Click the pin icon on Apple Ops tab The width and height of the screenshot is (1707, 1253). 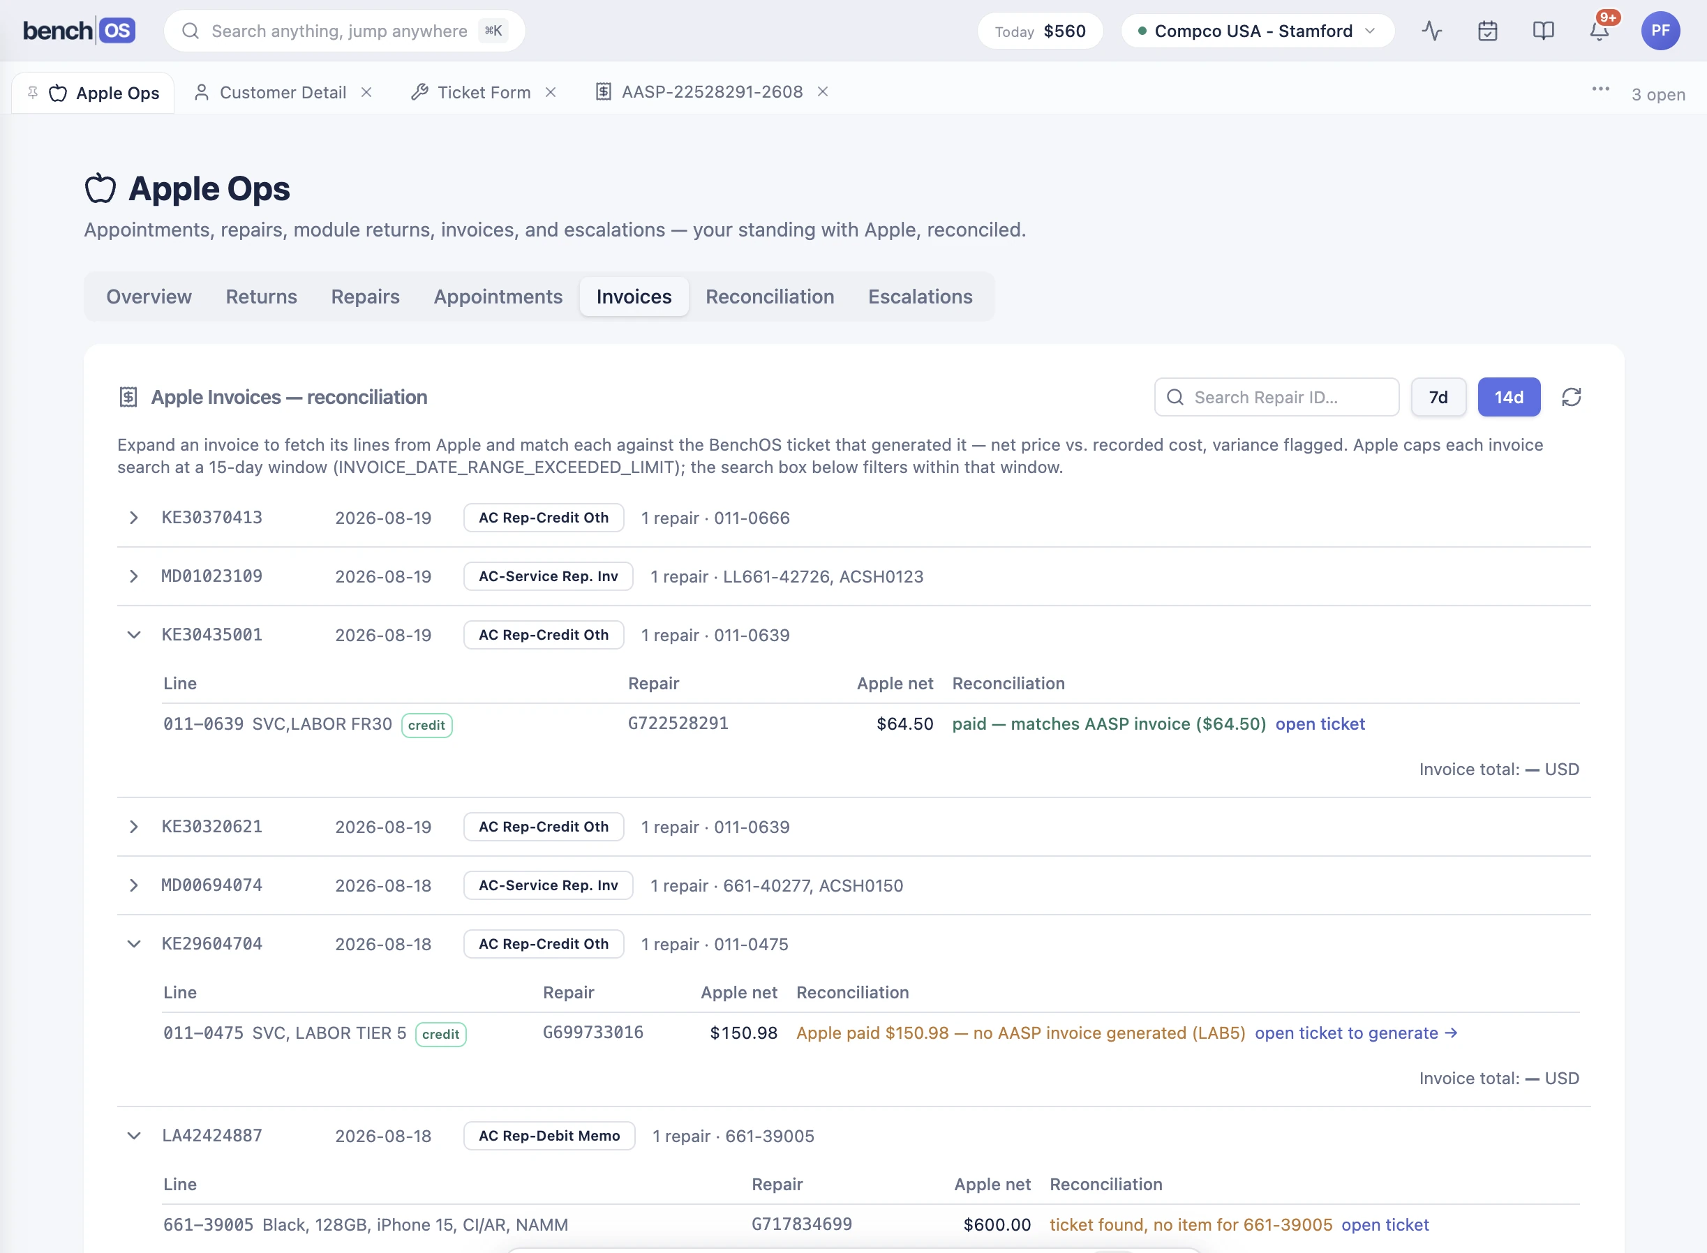pos(33,93)
